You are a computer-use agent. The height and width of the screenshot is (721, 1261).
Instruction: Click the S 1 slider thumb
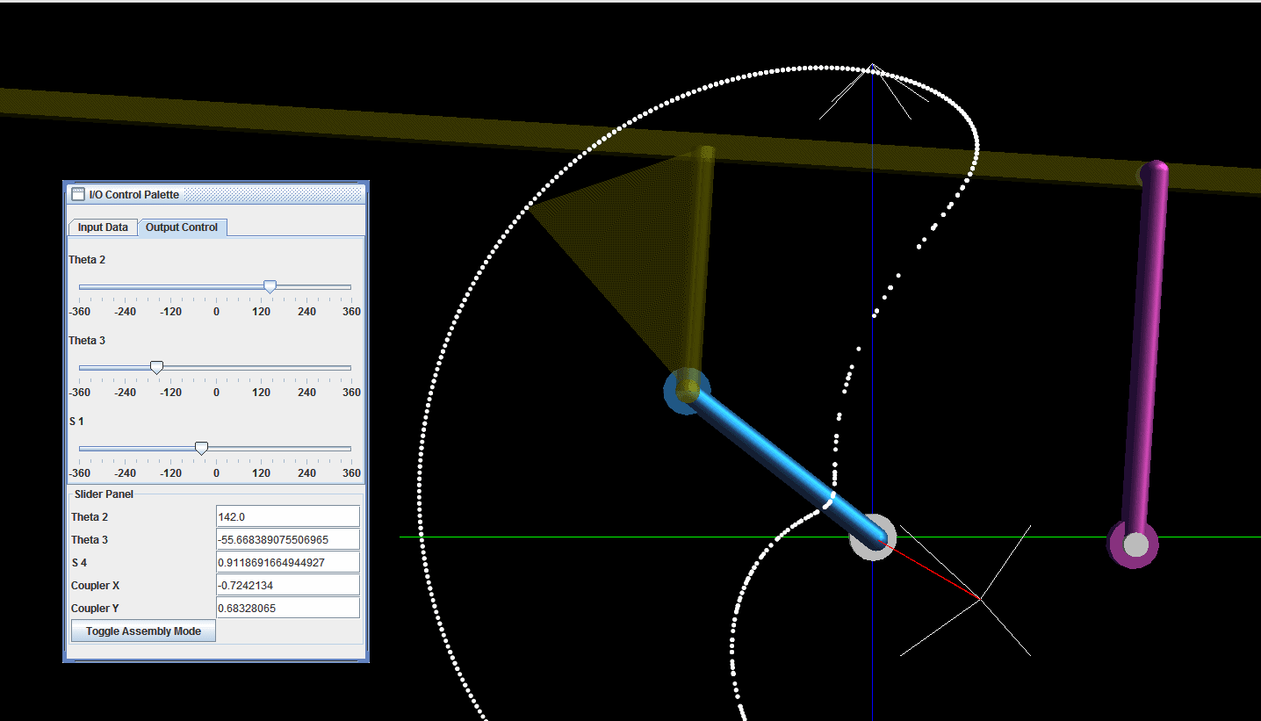(201, 448)
